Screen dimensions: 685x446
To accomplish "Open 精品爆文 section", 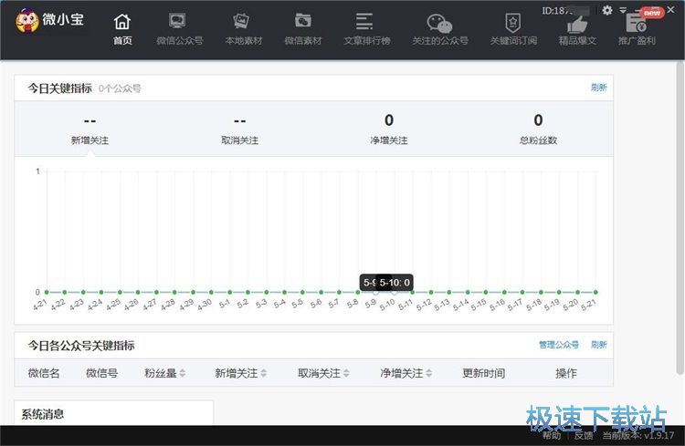I will (x=577, y=30).
